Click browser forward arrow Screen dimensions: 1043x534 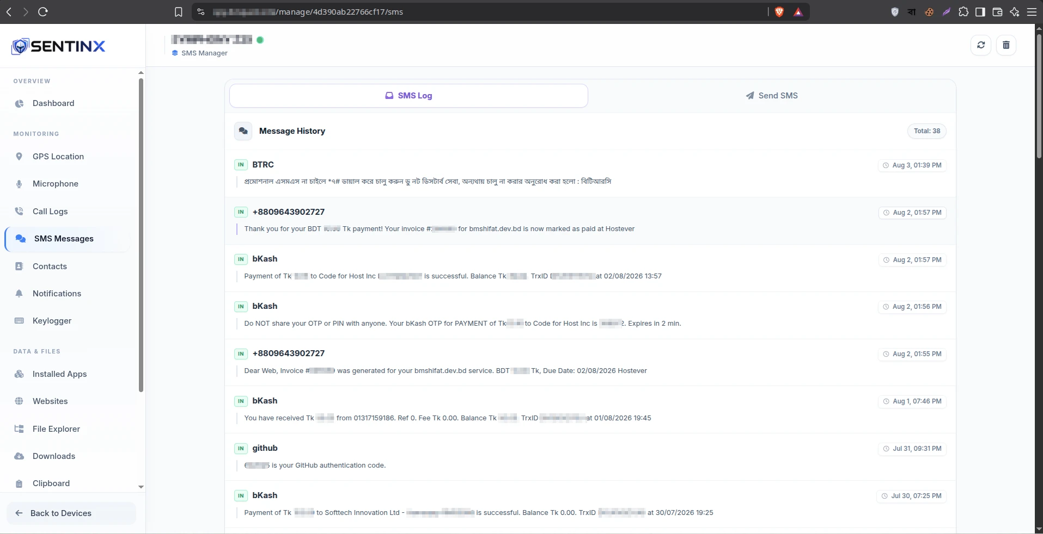click(x=26, y=12)
